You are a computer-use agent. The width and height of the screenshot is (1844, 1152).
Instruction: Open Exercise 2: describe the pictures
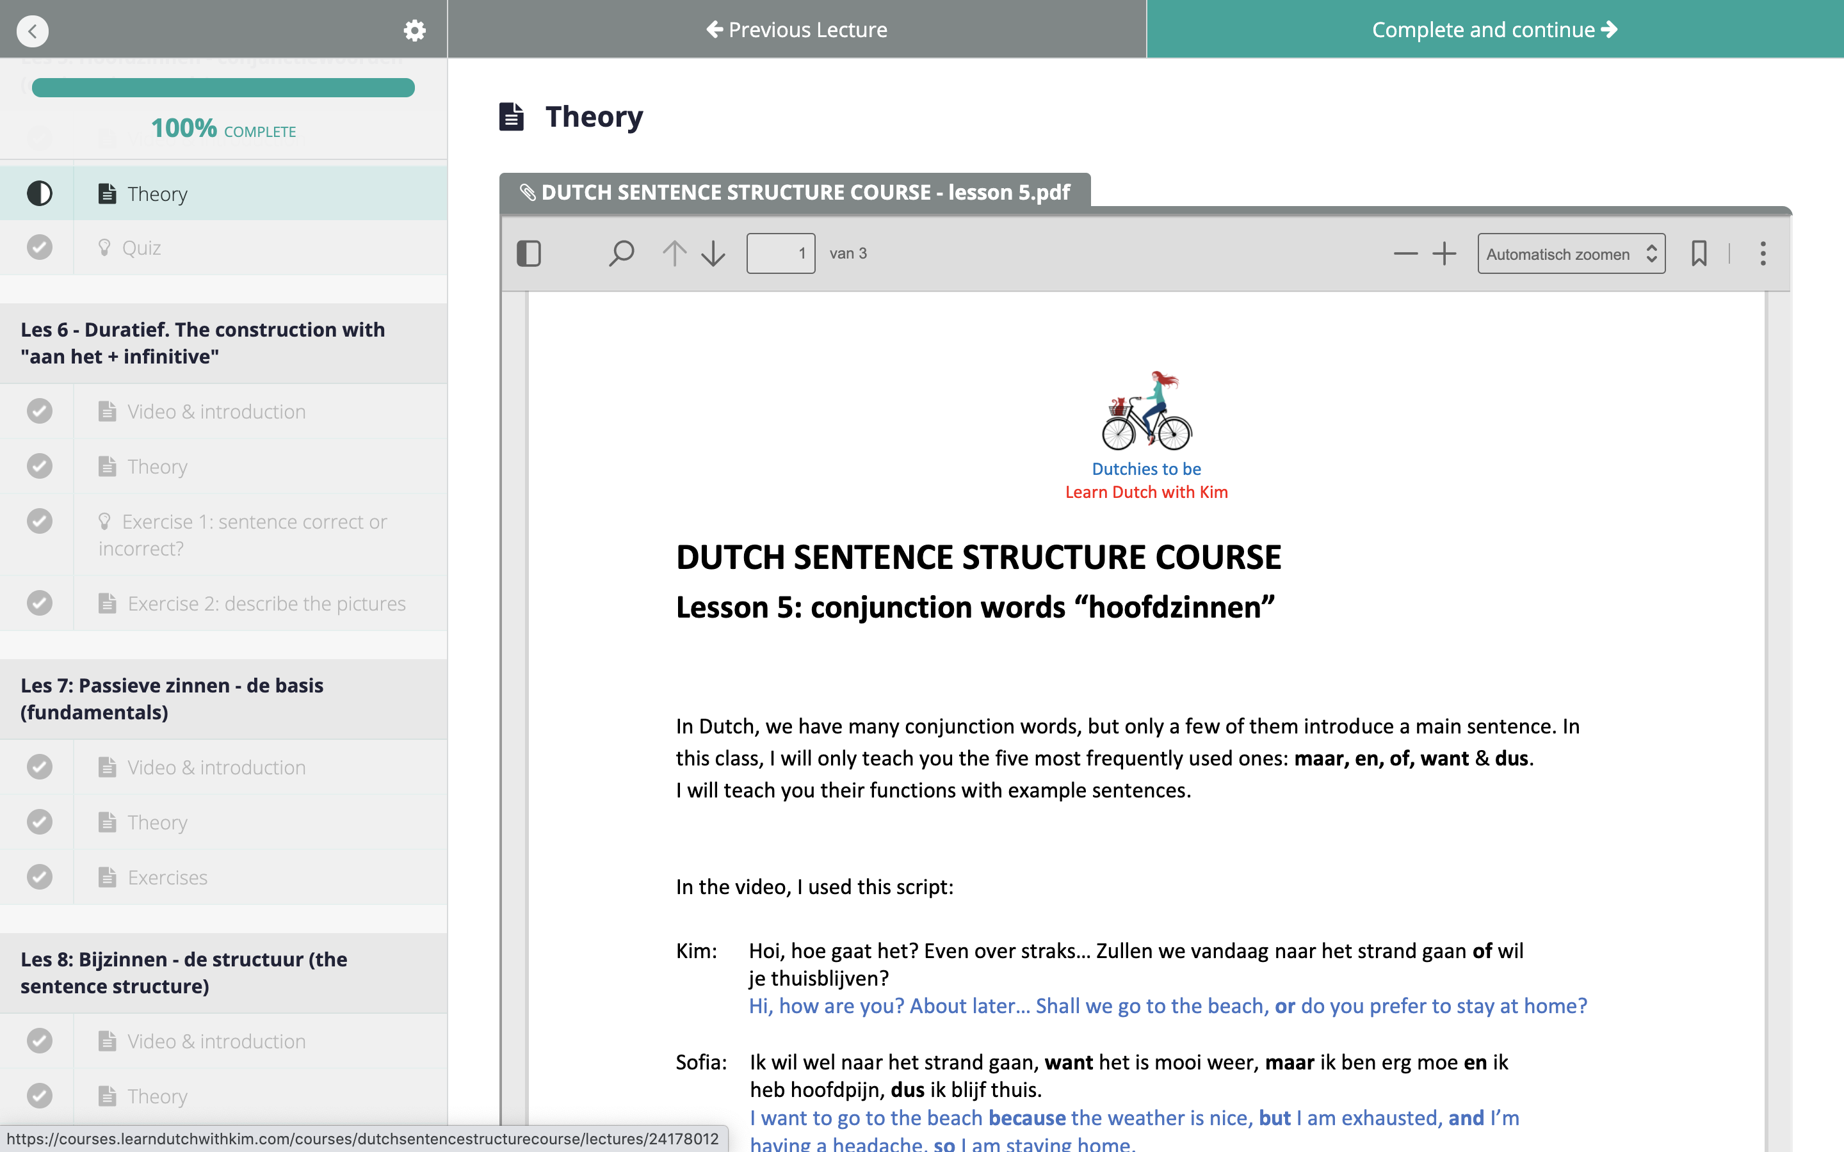(x=223, y=604)
